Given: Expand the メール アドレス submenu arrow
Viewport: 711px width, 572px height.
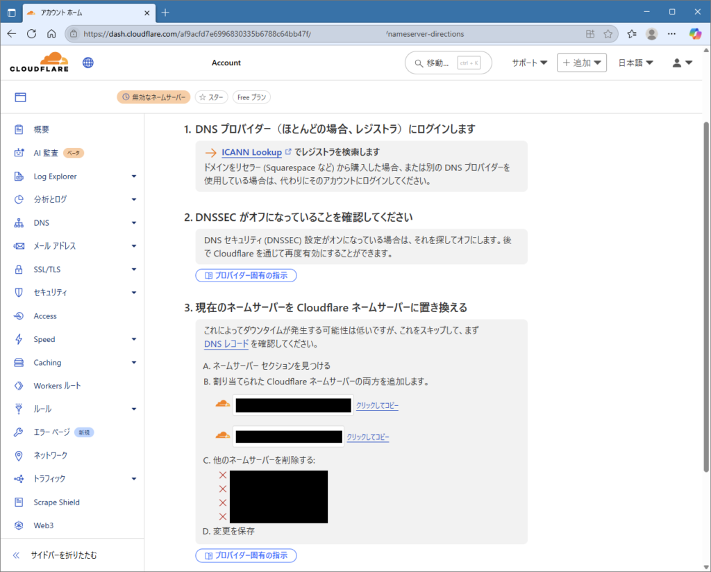Looking at the screenshot, I should pyautogui.click(x=134, y=246).
